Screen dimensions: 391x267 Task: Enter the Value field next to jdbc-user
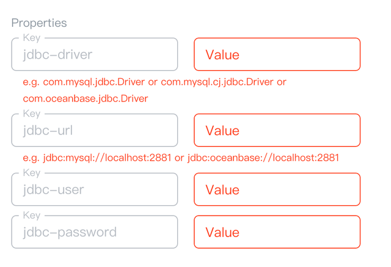pyautogui.click(x=277, y=190)
